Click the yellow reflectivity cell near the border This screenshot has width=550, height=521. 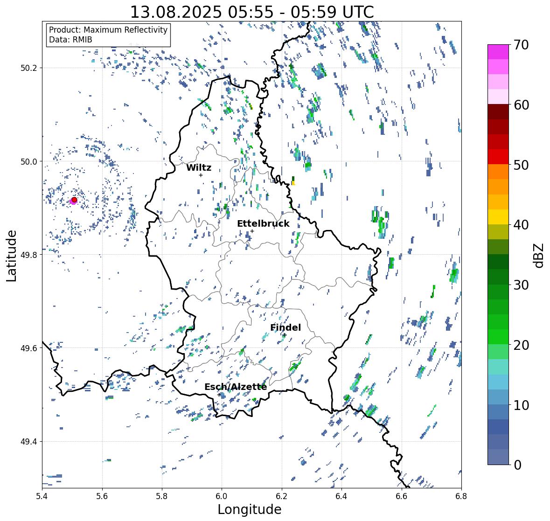[293, 183]
